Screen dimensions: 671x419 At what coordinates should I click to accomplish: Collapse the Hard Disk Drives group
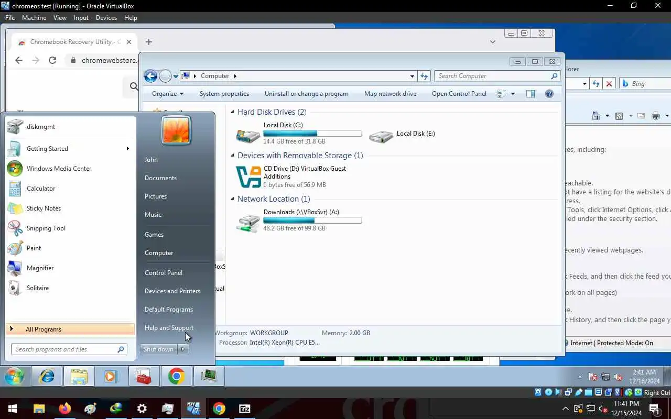233,112
